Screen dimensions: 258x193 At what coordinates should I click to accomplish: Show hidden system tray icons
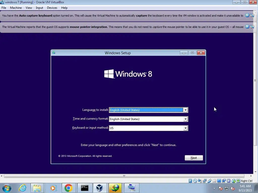point(214,188)
